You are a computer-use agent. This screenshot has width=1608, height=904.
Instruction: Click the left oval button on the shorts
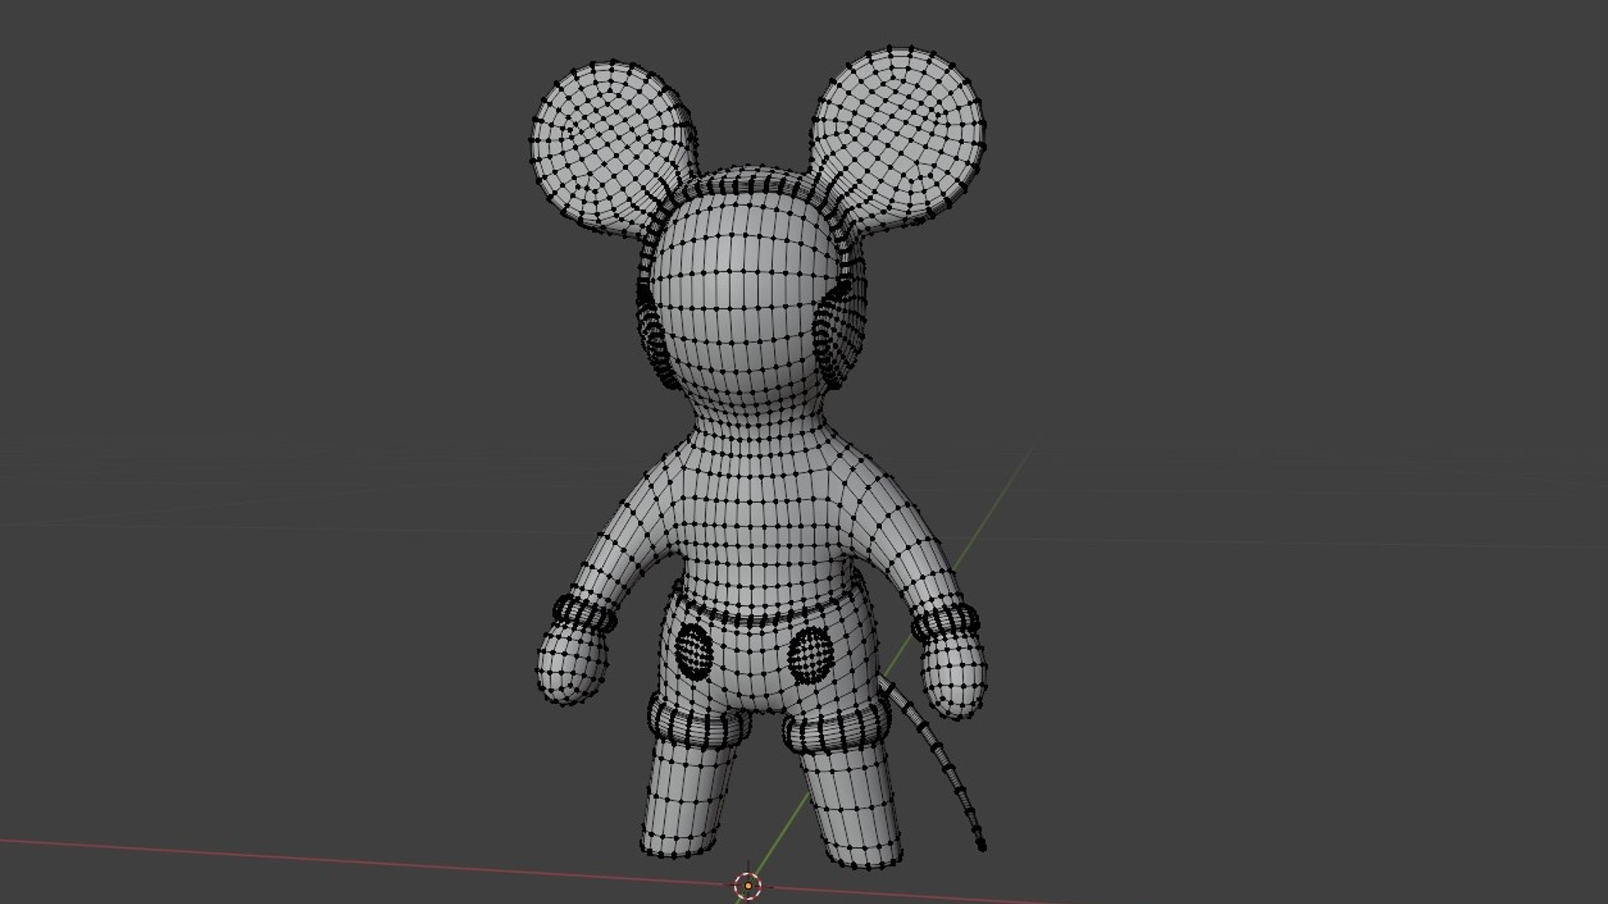tap(694, 650)
